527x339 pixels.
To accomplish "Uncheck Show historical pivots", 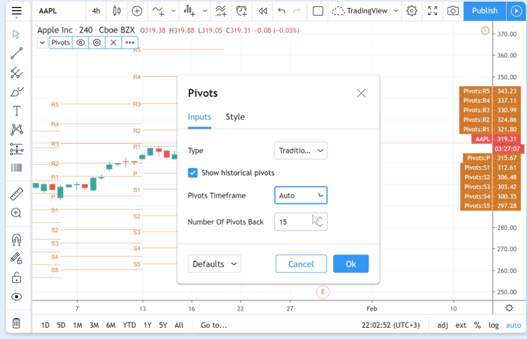I will 193,173.
